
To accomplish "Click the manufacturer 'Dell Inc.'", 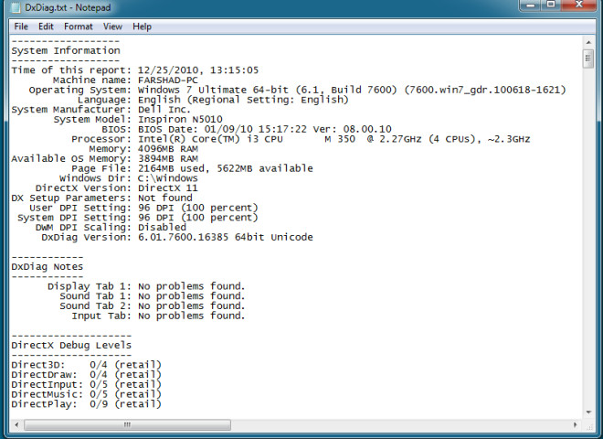I will click(x=164, y=110).
